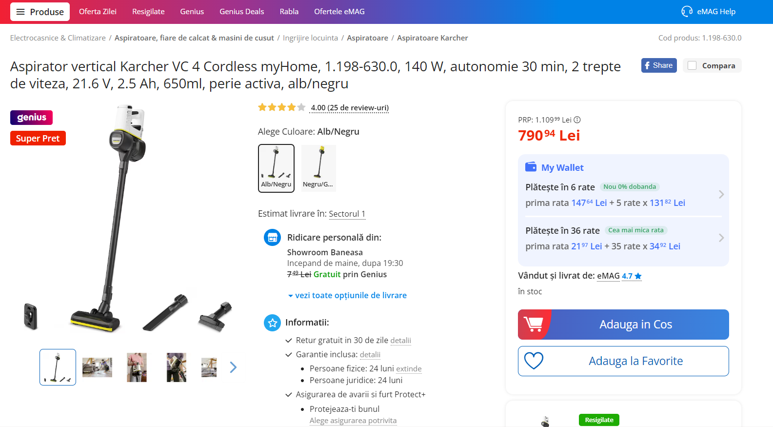Show next gallery thumbnails with arrow
Image resolution: width=773 pixels, height=427 pixels.
(233, 367)
